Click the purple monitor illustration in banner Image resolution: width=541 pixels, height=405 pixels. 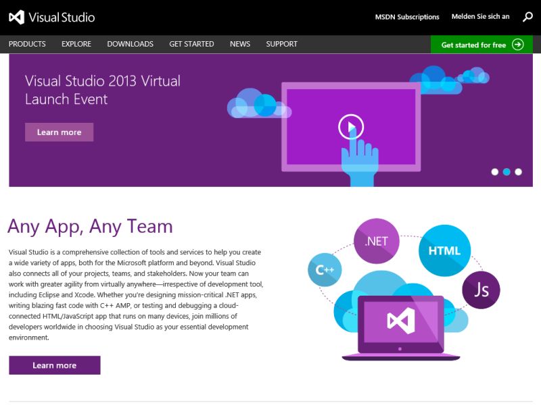(x=351, y=127)
